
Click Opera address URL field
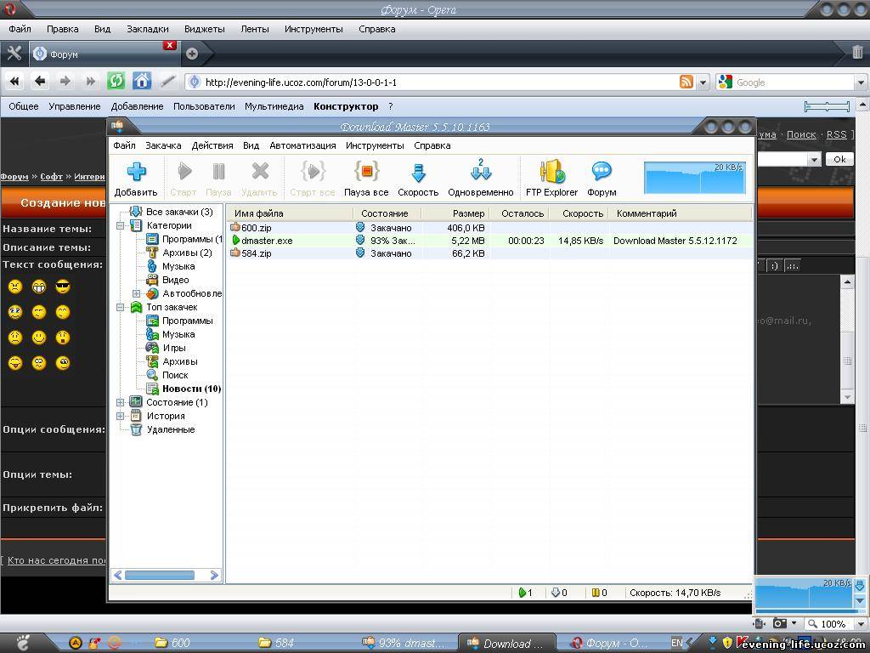432,82
